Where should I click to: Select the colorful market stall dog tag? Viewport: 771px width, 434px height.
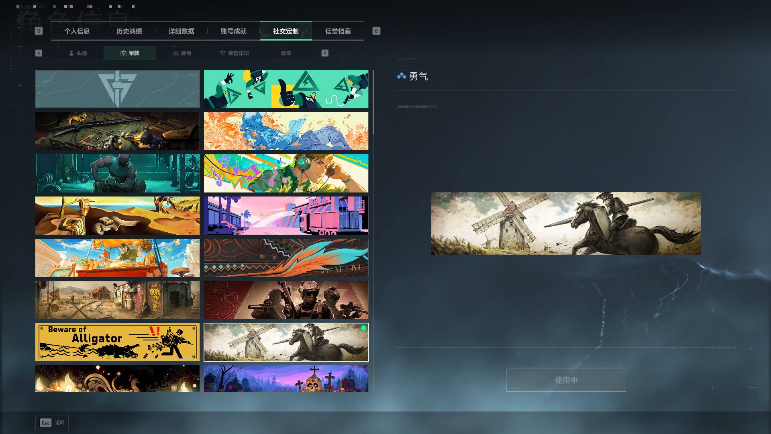click(x=118, y=258)
